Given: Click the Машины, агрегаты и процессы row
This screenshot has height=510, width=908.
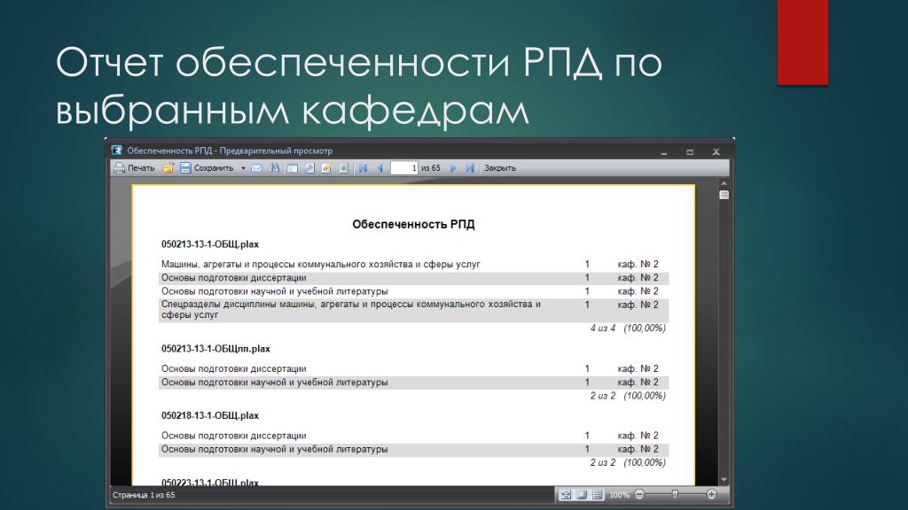Looking at the screenshot, I should 413,264.
